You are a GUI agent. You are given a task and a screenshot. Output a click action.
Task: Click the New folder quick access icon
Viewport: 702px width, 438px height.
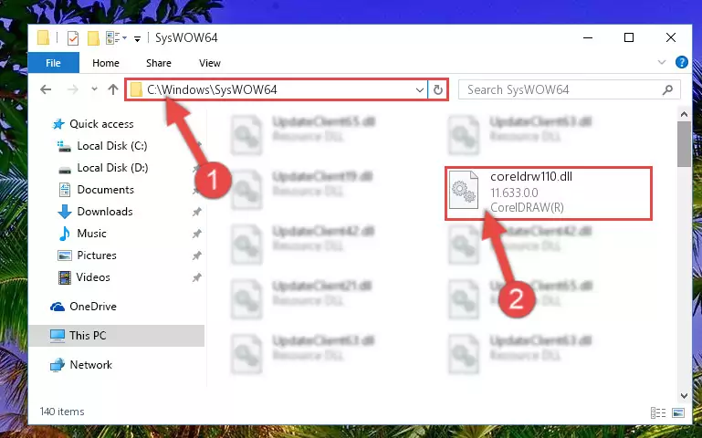[93, 38]
